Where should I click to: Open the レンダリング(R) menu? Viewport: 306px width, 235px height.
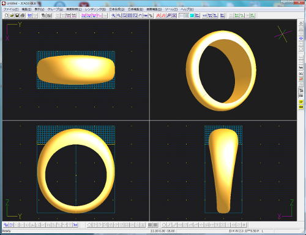[95, 9]
